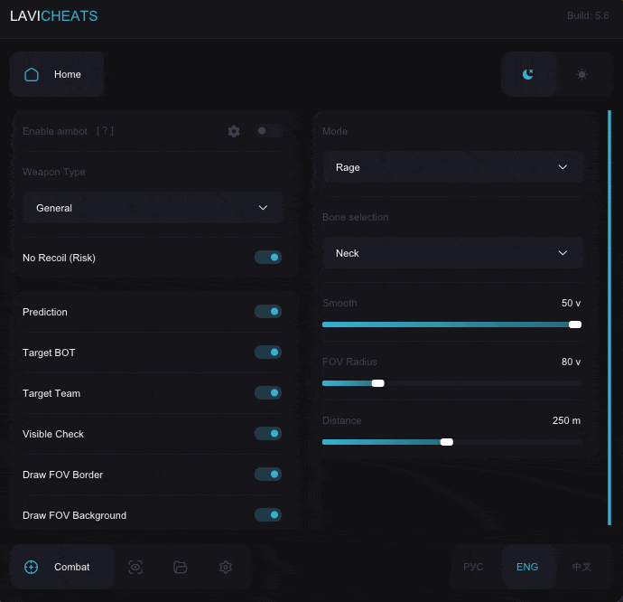This screenshot has height=602, width=623.
Task: Switch language to РУС
Action: pyautogui.click(x=473, y=567)
